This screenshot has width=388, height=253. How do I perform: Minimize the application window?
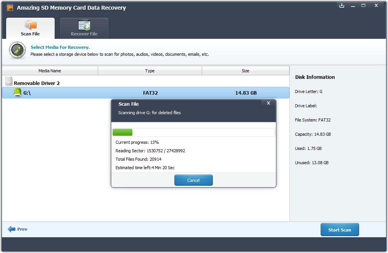[x=353, y=5]
